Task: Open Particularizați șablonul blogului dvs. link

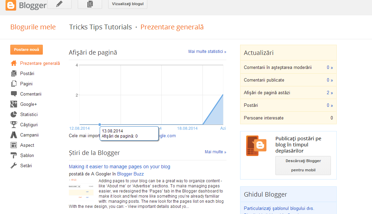Action: point(279,208)
